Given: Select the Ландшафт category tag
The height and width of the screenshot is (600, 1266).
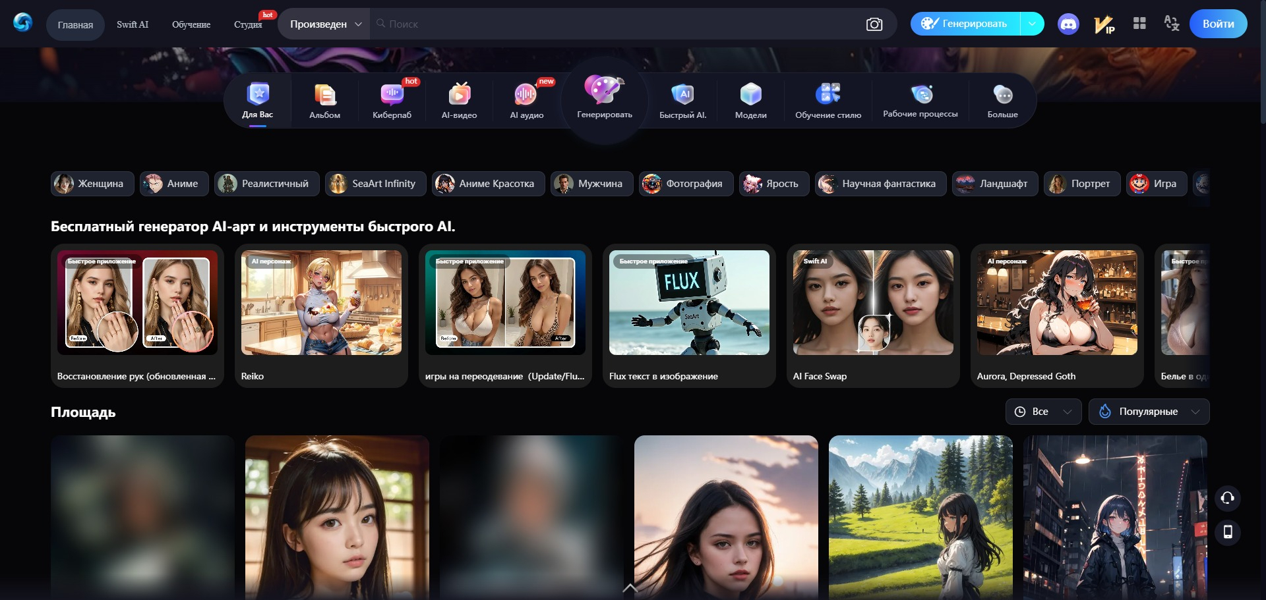Looking at the screenshot, I should pos(995,184).
